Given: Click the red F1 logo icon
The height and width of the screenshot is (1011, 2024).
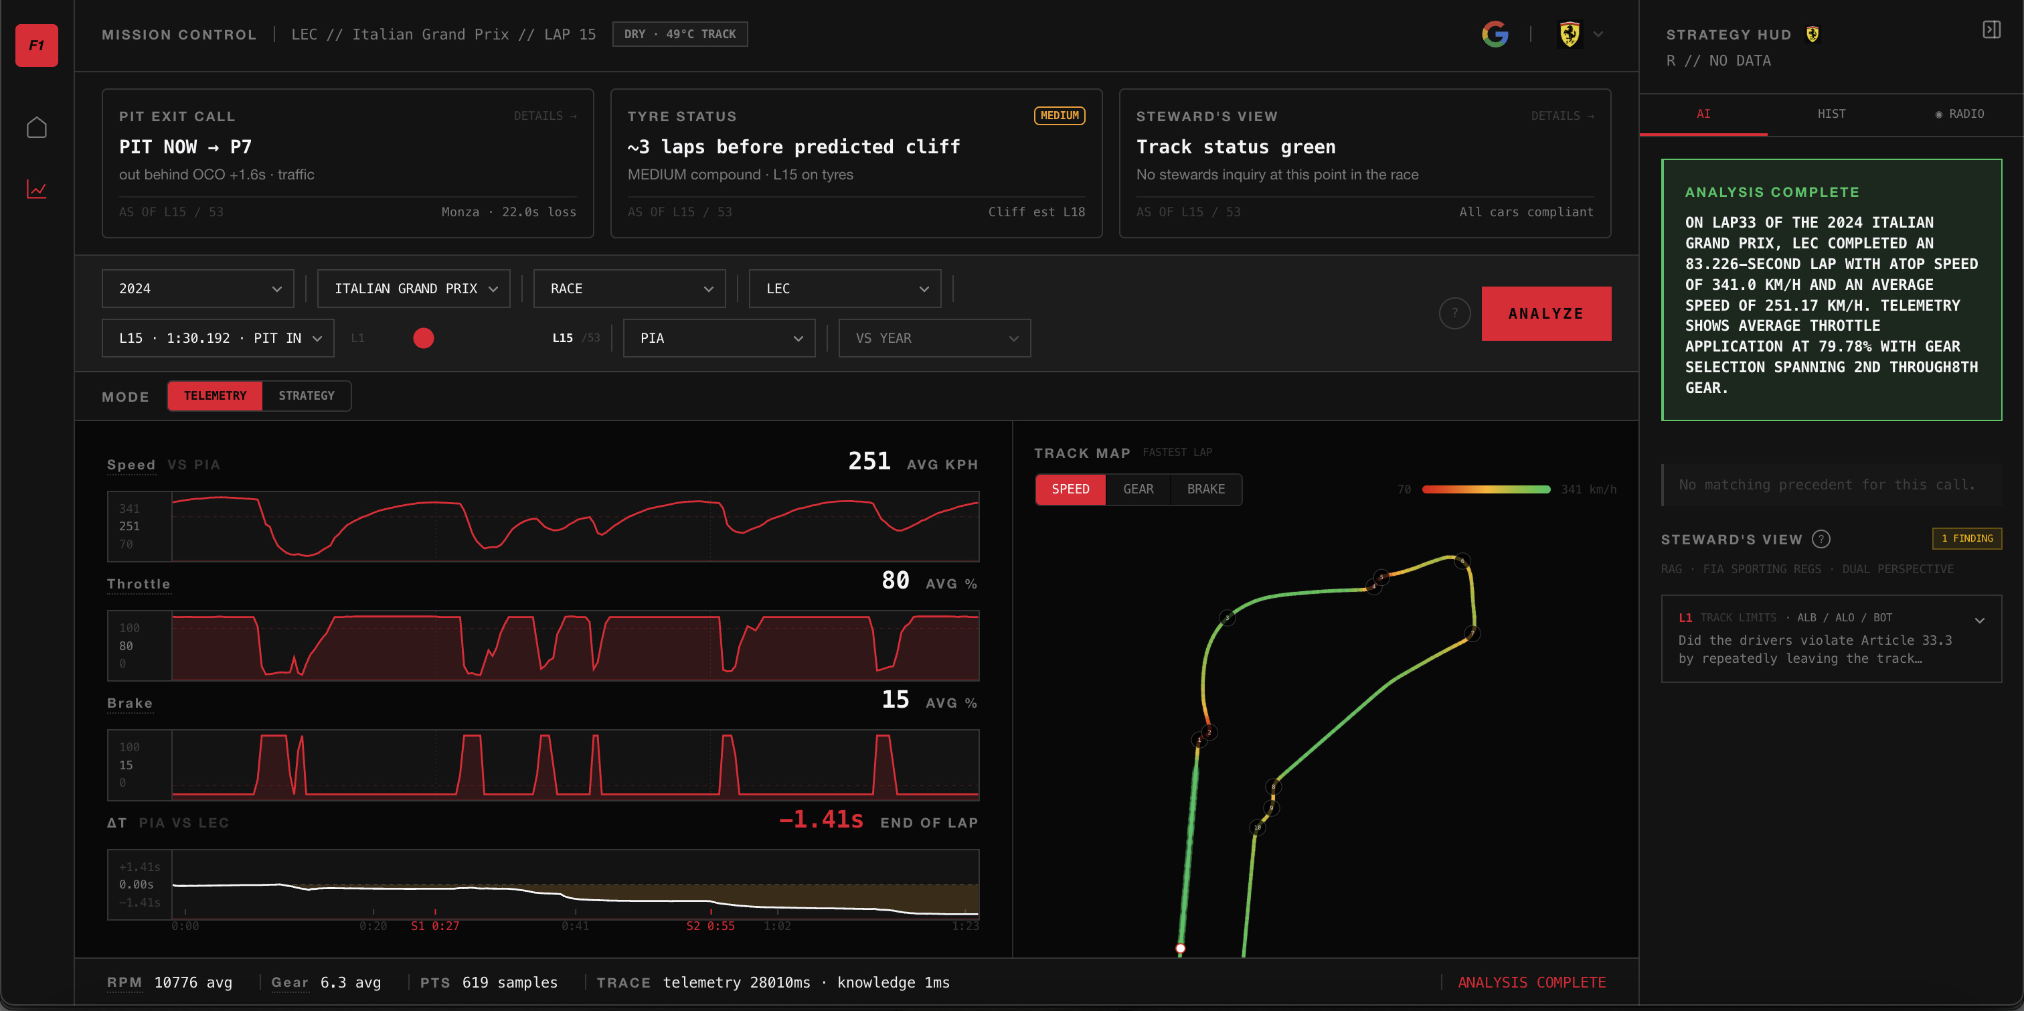Looking at the screenshot, I should click(37, 46).
